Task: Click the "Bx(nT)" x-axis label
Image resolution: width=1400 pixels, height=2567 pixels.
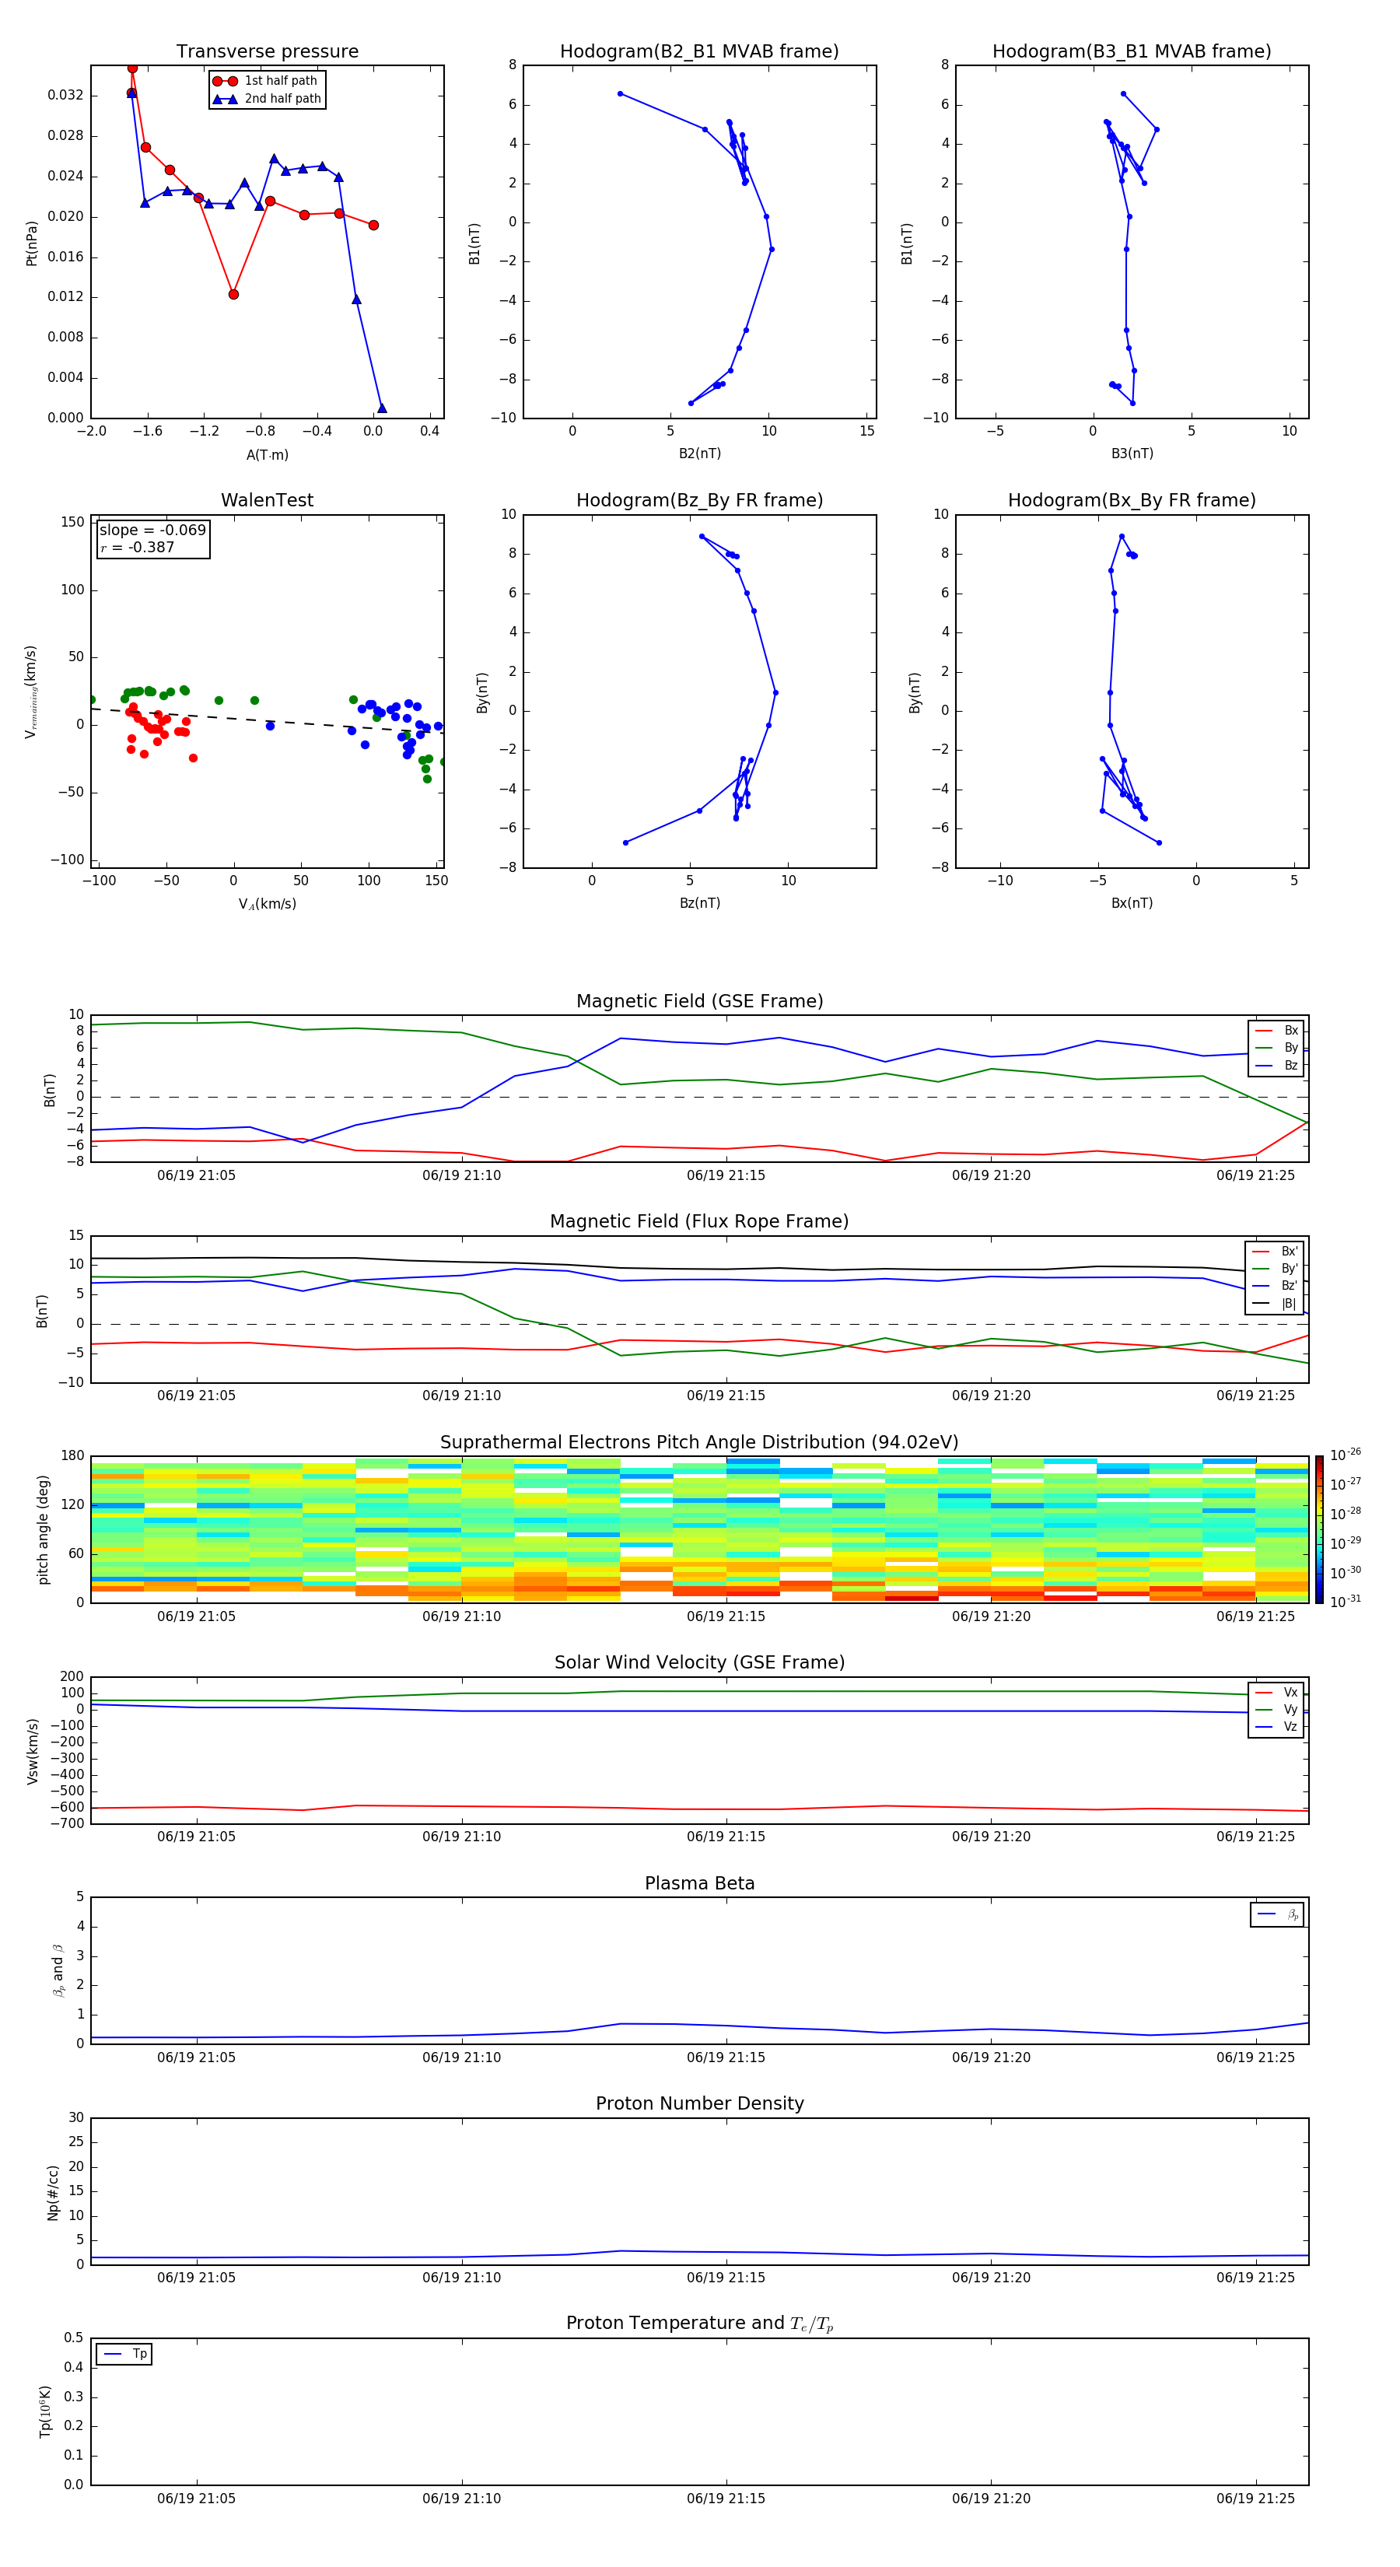Action: [x=1132, y=903]
